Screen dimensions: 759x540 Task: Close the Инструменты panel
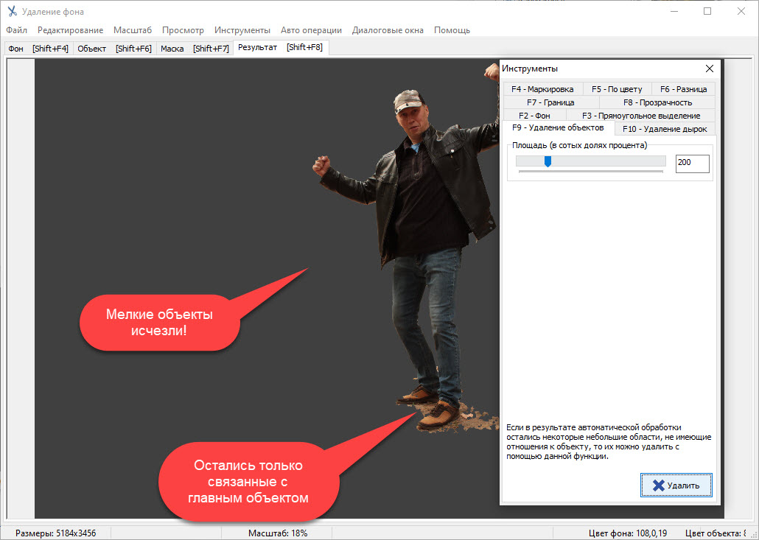point(709,69)
